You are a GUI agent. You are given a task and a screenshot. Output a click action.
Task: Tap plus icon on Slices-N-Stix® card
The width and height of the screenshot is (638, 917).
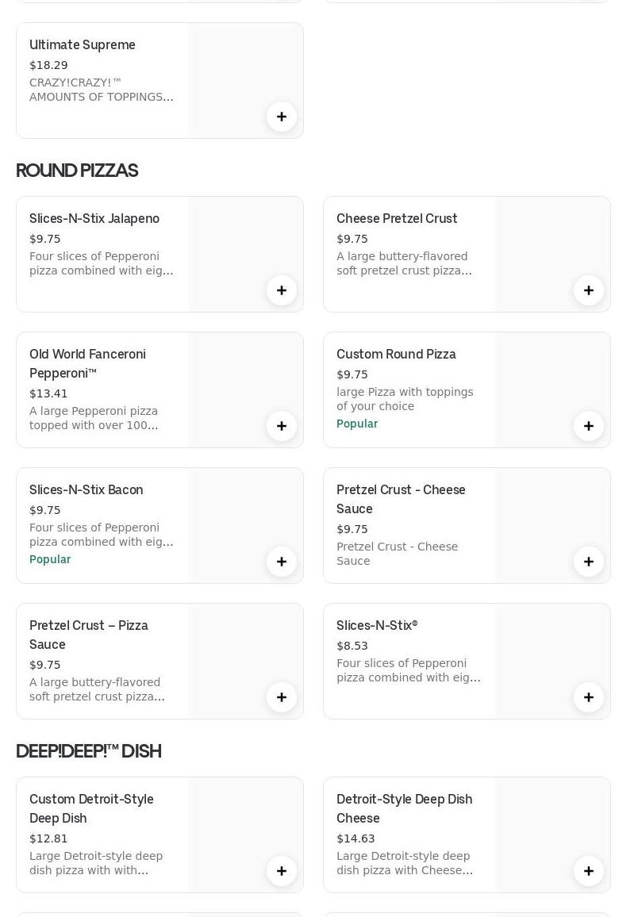click(589, 697)
